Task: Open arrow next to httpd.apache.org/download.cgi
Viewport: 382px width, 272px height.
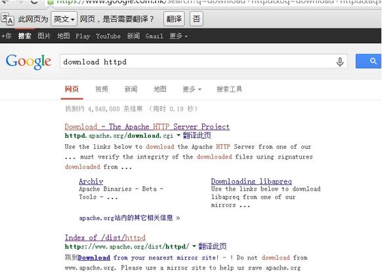Action: coord(179,135)
